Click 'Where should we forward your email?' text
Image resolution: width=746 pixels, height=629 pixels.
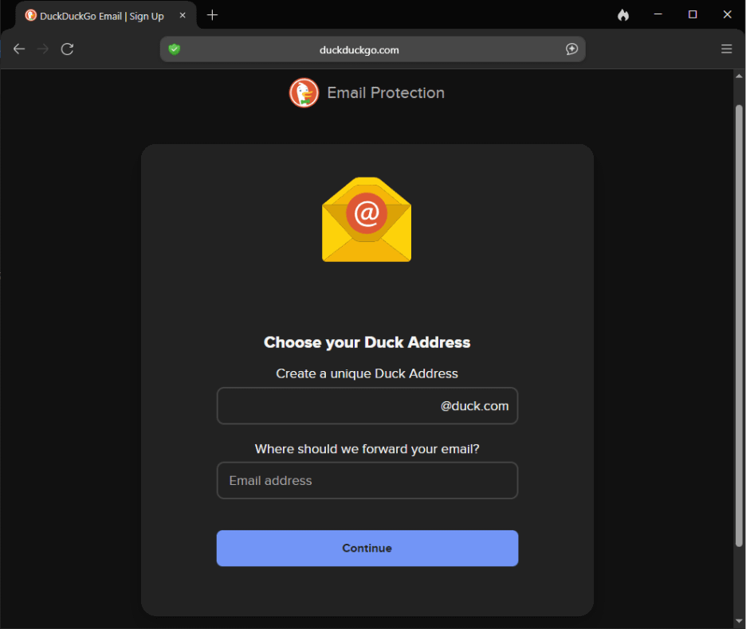[x=367, y=449]
